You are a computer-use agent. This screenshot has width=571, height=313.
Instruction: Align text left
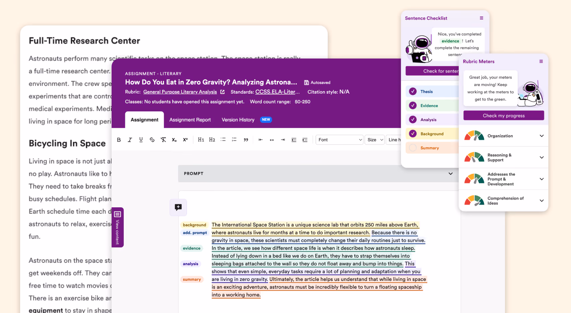[x=261, y=140]
